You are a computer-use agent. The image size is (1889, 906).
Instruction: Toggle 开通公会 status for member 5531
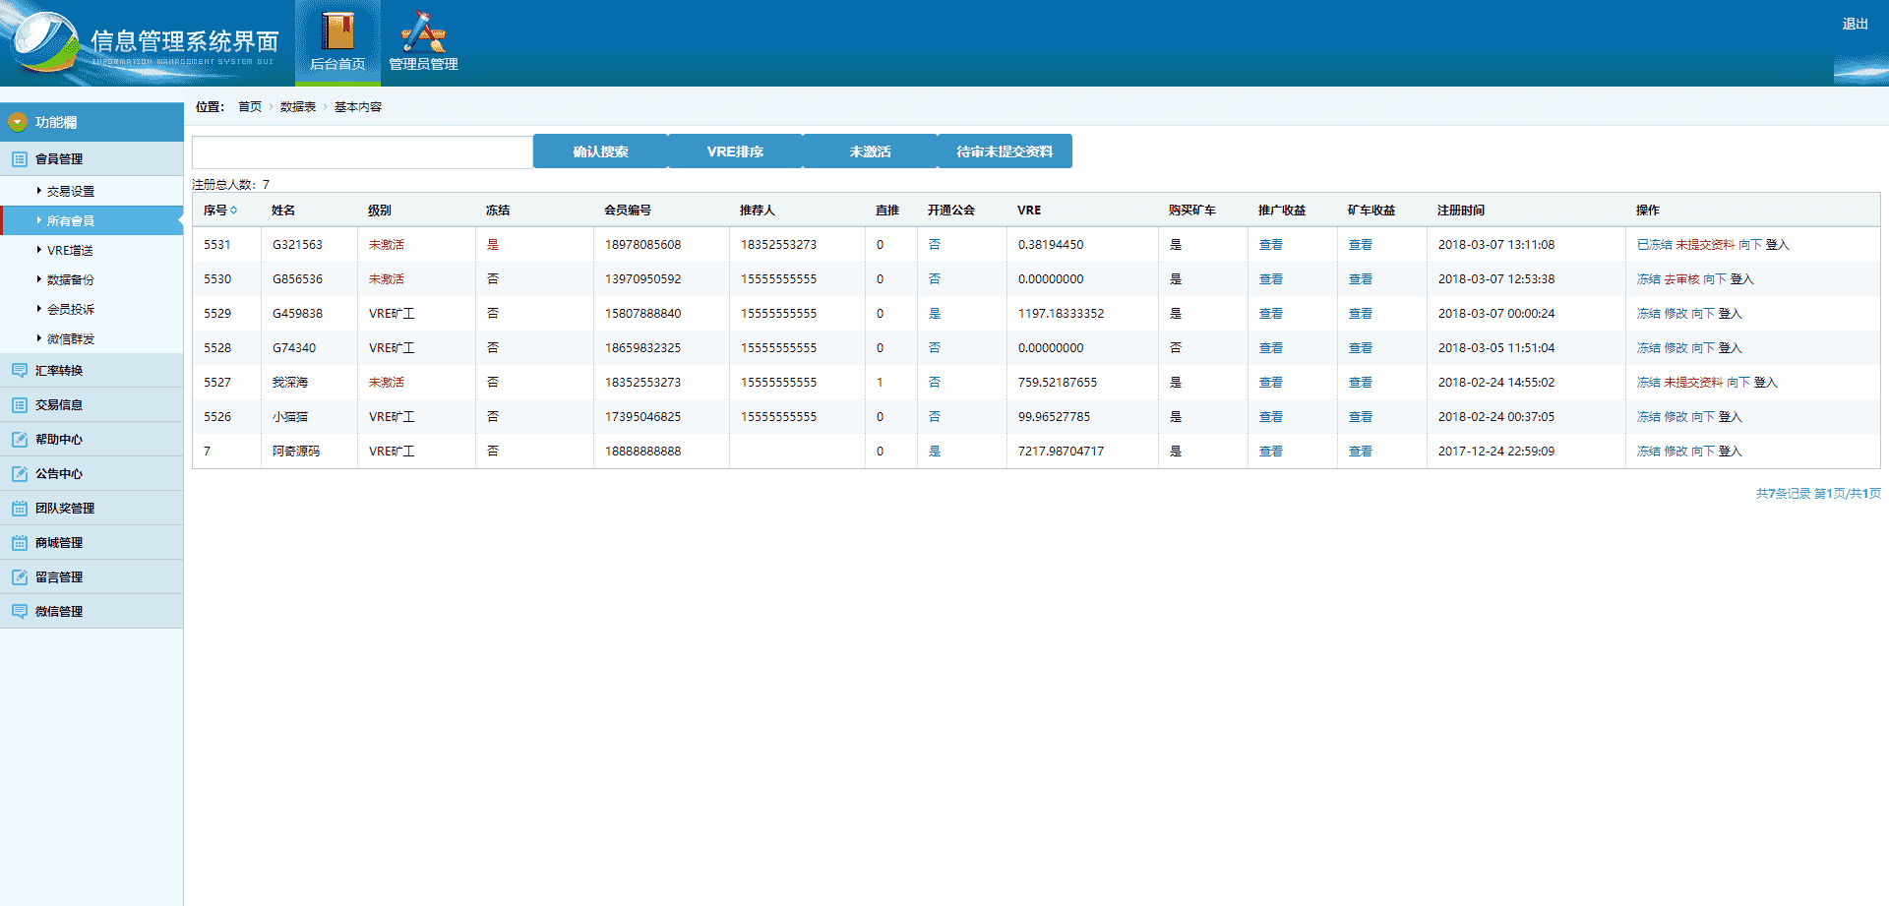click(x=935, y=245)
